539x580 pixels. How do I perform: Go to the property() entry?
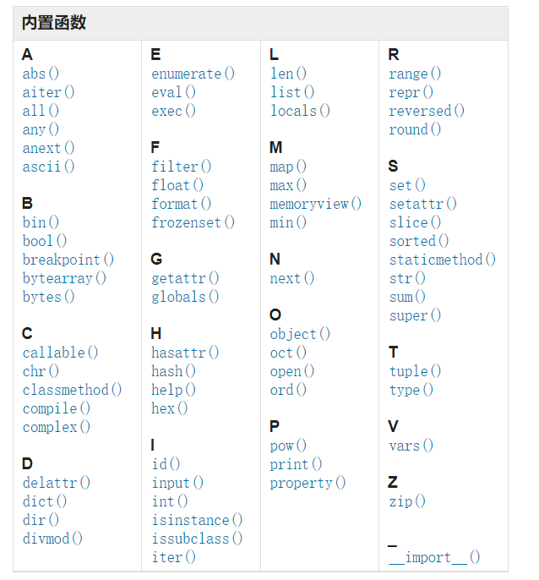click(x=308, y=484)
